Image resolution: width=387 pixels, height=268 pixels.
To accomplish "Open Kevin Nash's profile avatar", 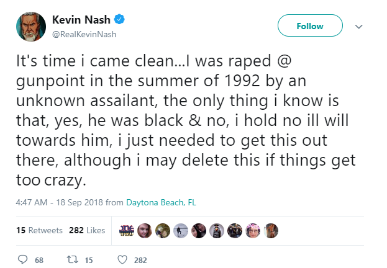I will [x=31, y=27].
